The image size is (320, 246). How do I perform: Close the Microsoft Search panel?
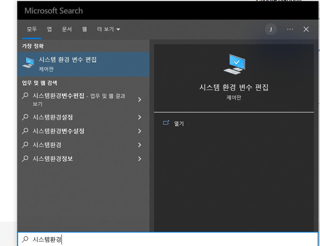pos(306,29)
